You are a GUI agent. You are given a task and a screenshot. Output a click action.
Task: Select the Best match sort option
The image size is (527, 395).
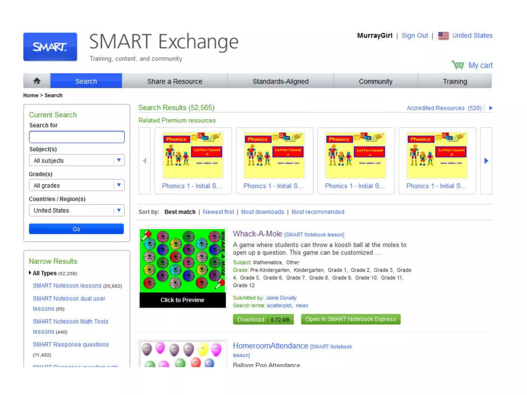[x=180, y=212]
